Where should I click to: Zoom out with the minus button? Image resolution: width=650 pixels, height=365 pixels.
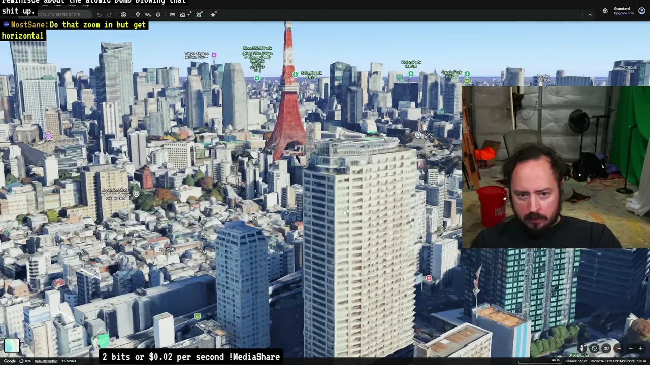(631, 348)
